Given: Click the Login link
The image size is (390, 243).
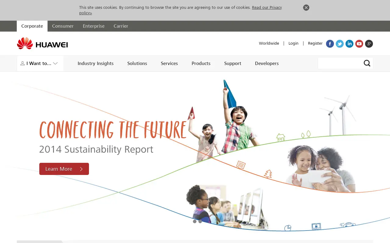Looking at the screenshot, I should click(x=293, y=43).
